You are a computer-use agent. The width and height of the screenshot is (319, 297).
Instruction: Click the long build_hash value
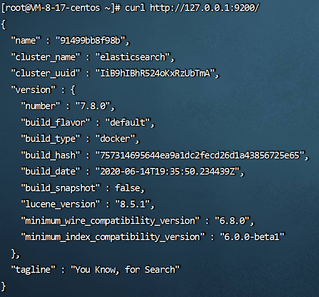[201, 155]
